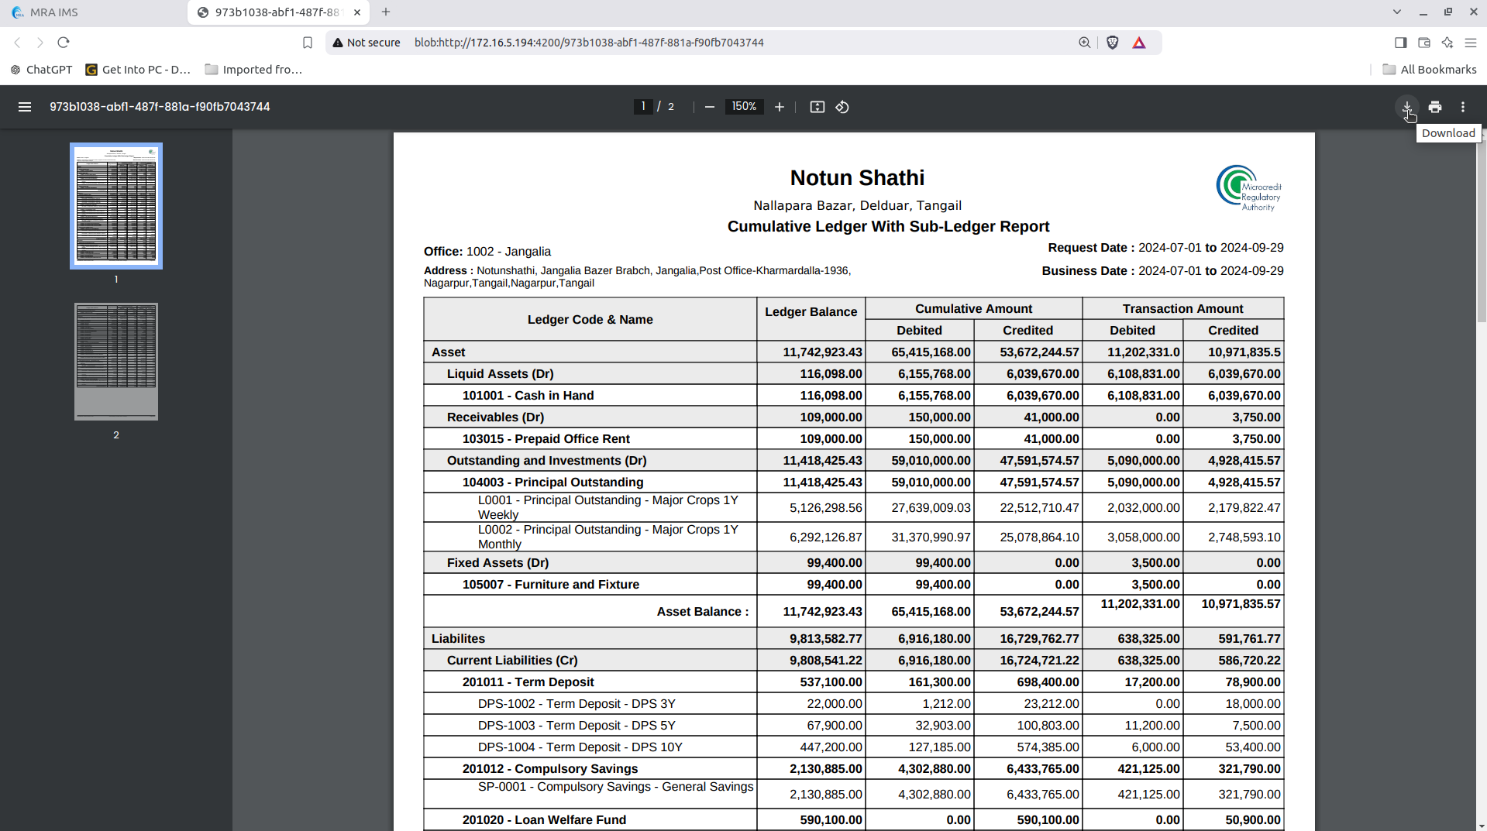The width and height of the screenshot is (1487, 831).
Task: Rotate the PDF counterclockwise
Action: coord(842,107)
